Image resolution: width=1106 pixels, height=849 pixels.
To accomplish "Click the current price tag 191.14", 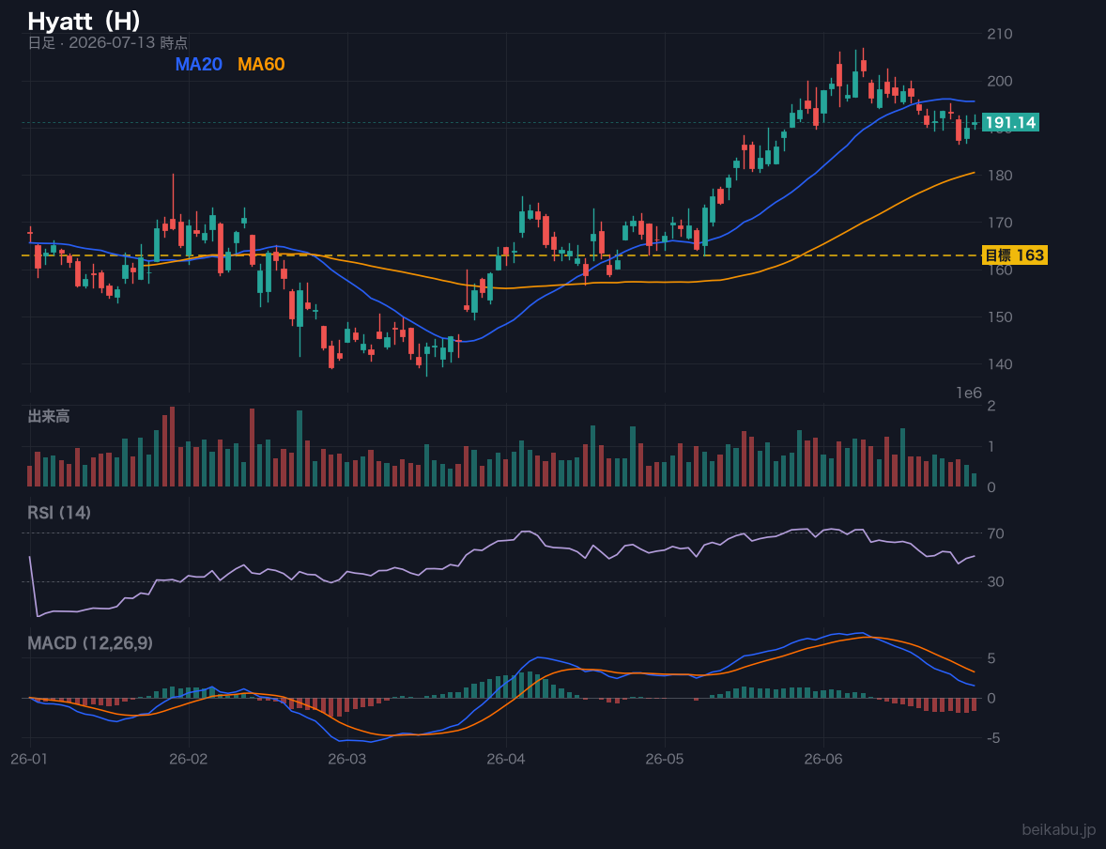I will click(1010, 123).
